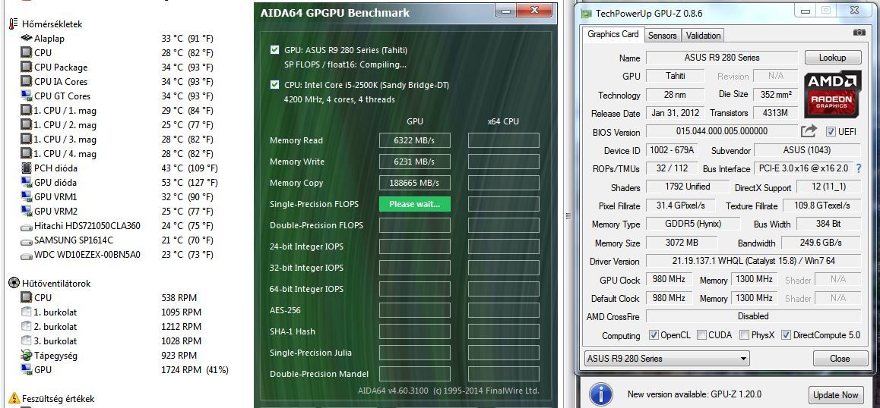The width and height of the screenshot is (880, 408).
Task: Click the Update Now button
Action: tap(836, 394)
